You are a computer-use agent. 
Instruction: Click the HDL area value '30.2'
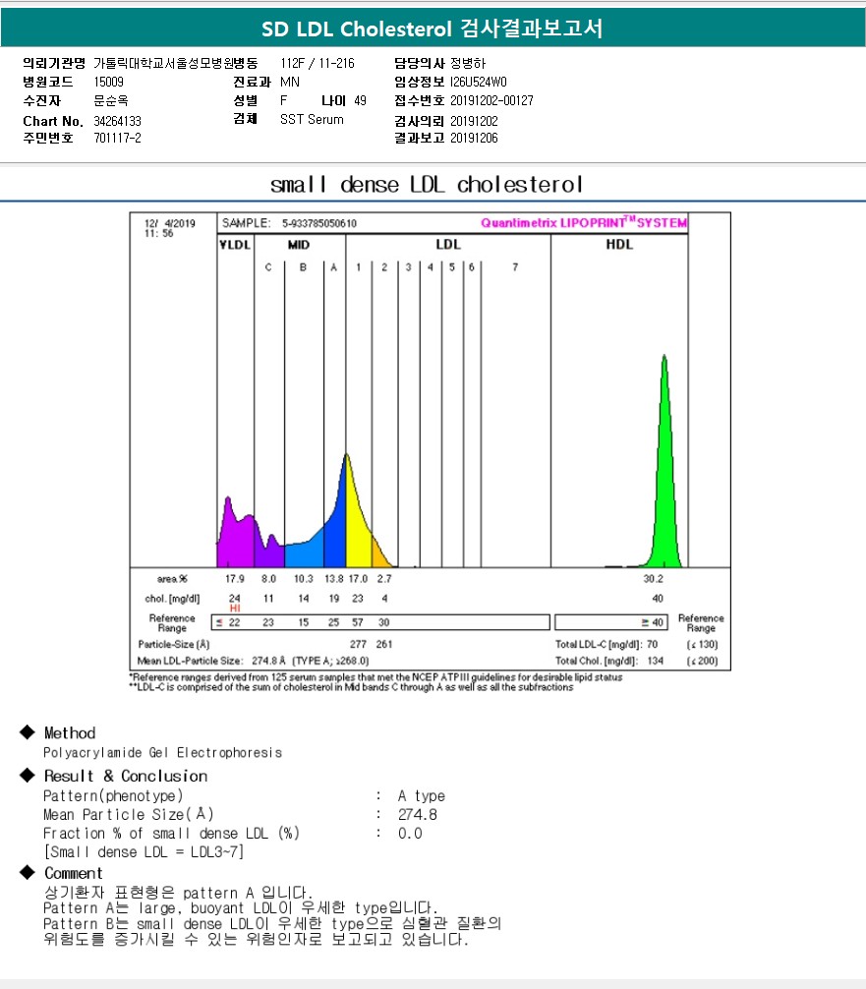pos(654,579)
